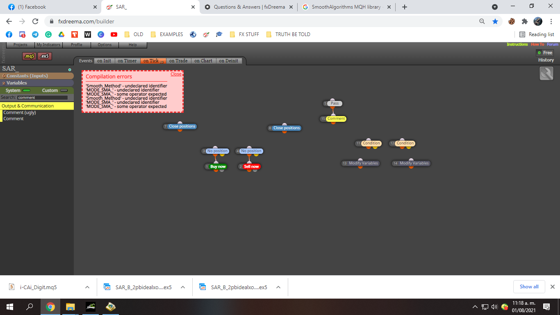Select the Sell now block
The width and height of the screenshot is (560, 315).
pos(251,167)
